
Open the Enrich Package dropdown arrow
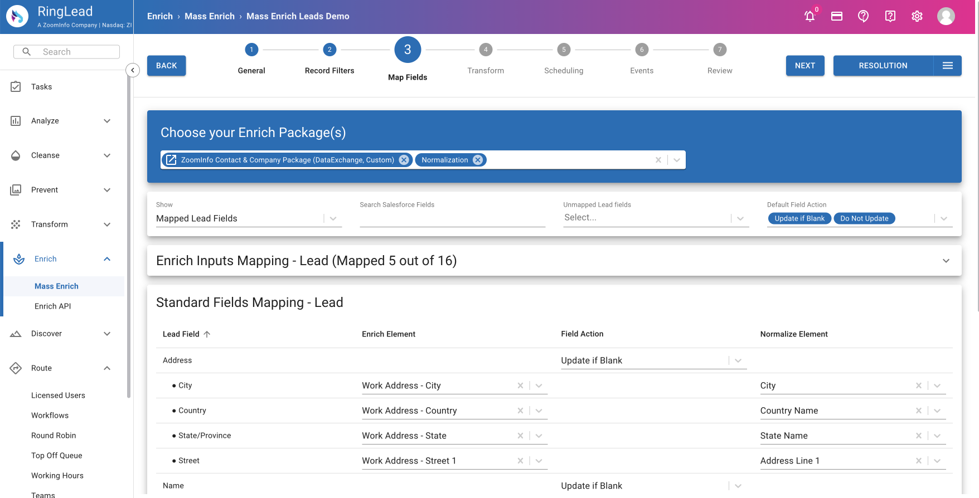(676, 160)
